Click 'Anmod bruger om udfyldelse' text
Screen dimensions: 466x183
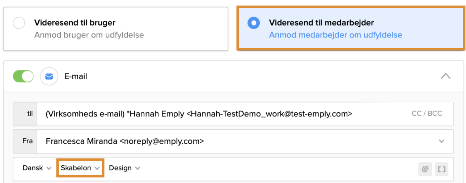89,35
